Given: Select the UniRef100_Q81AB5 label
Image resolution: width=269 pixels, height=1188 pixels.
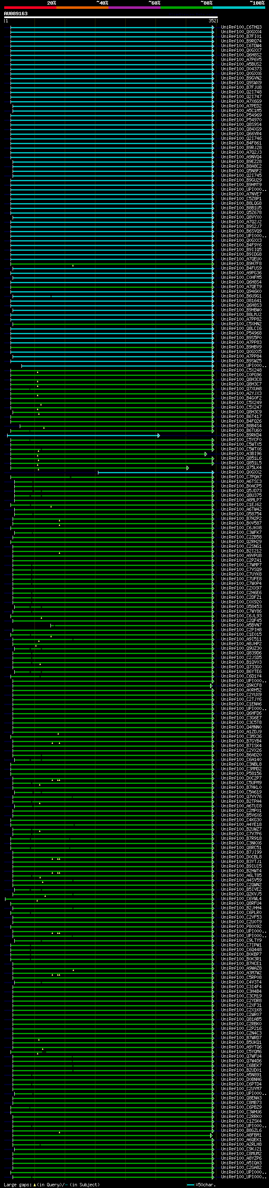Looking at the screenshot, I should tap(241, 1019).
